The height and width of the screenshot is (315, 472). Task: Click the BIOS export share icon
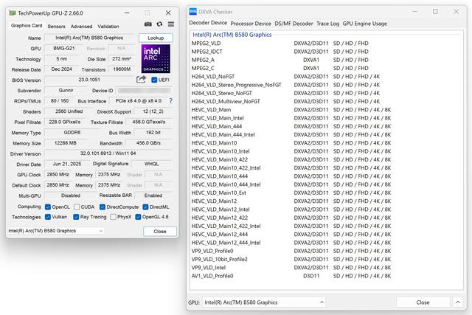pos(141,80)
